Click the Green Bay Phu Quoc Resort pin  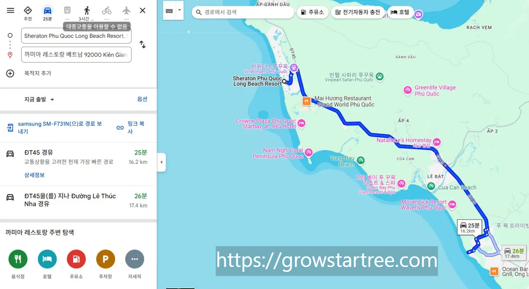click(401, 183)
